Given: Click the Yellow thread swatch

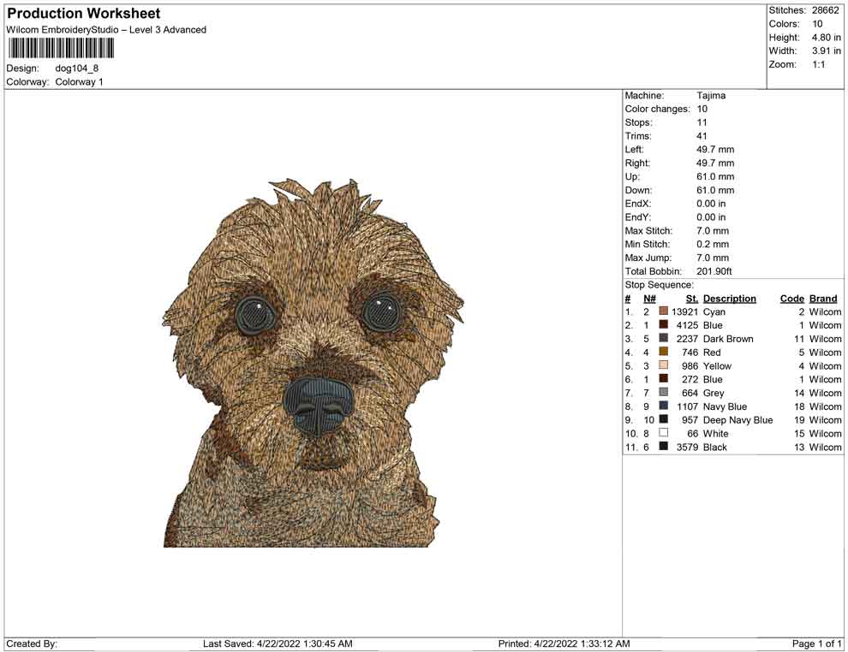Looking at the screenshot, I should pyautogui.click(x=662, y=366).
